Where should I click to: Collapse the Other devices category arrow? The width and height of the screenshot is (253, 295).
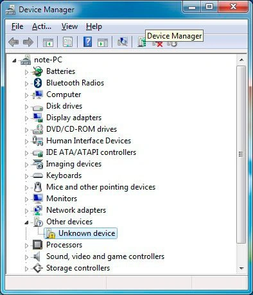pyautogui.click(x=26, y=222)
